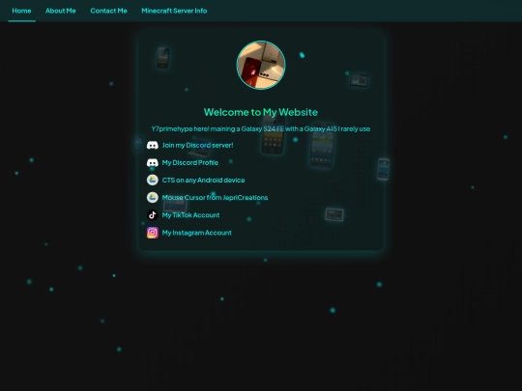
Task: Open Mouse Cursor from JepriCreations link
Action: click(x=215, y=198)
